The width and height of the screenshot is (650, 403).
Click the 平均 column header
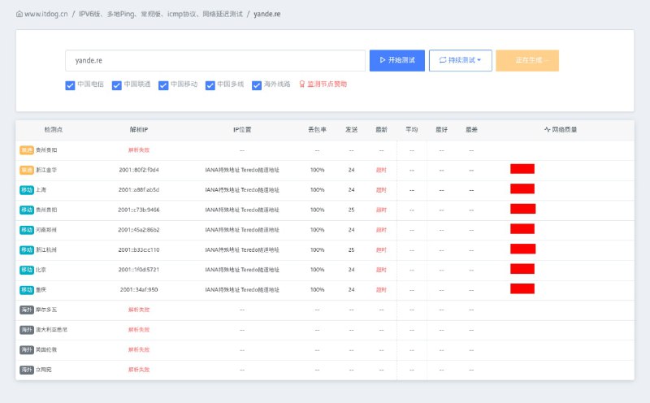pos(411,129)
